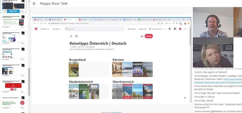Click the Suchen search input field
Screen dimensions: 242x113
[95, 29]
